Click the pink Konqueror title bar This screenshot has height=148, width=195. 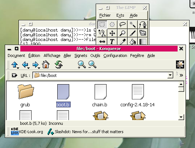(x=99, y=49)
